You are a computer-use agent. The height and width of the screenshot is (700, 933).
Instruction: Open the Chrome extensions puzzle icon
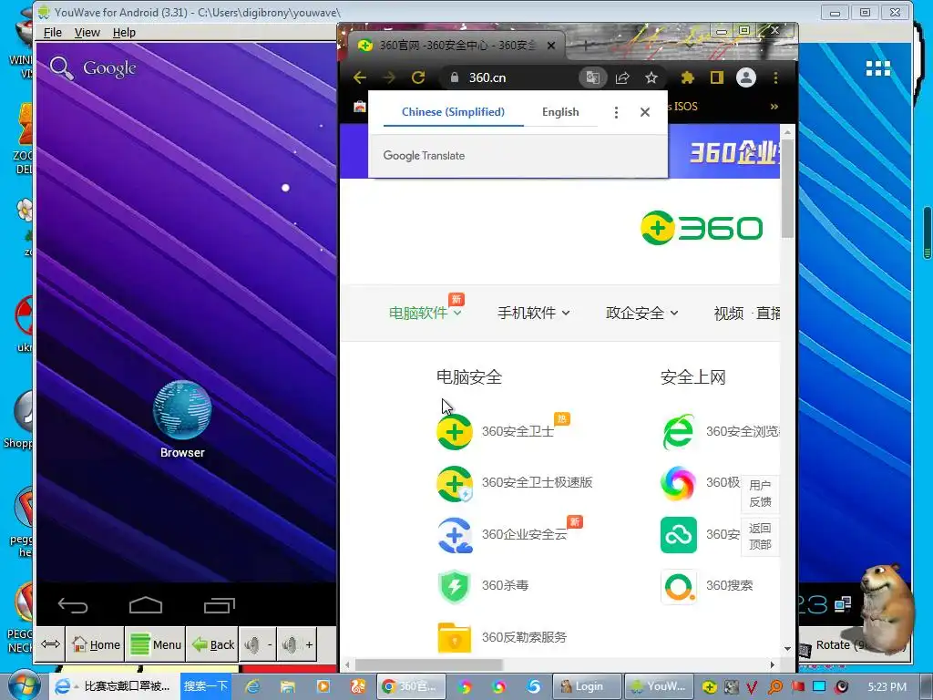pos(687,77)
